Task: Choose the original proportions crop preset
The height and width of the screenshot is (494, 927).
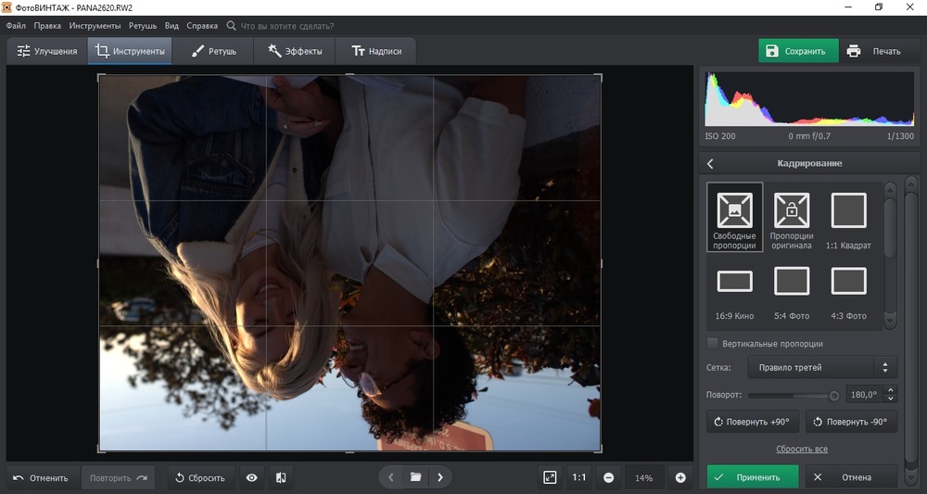Action: (791, 217)
